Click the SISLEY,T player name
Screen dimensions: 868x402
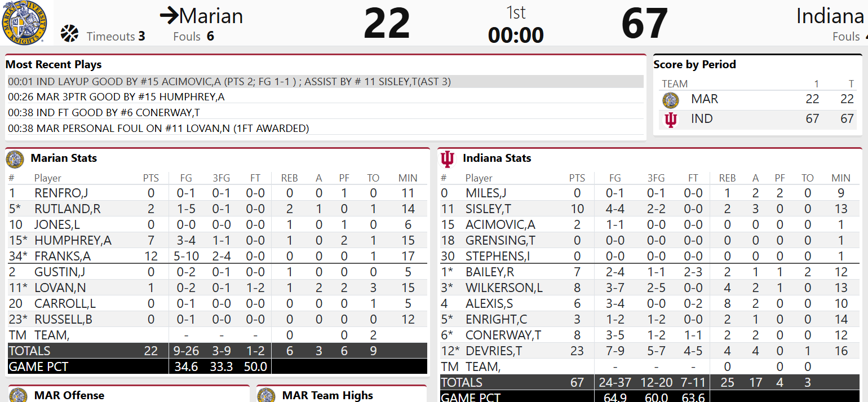(488, 209)
